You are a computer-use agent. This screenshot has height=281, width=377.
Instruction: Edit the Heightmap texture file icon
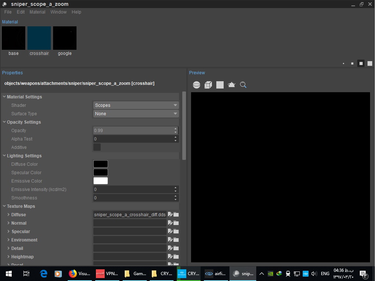tap(170, 256)
